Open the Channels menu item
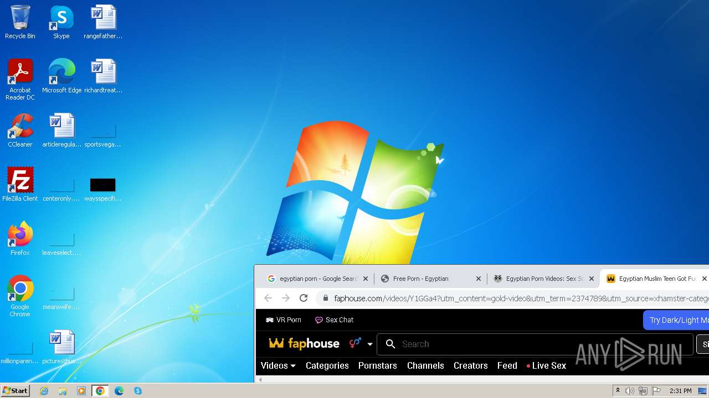The height and width of the screenshot is (398, 709). [x=425, y=365]
